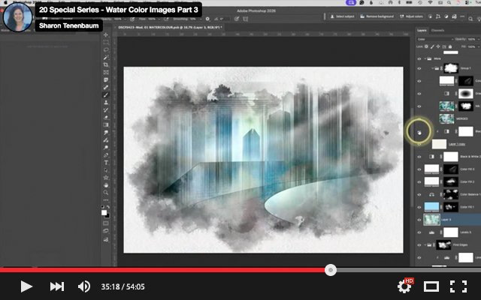
Task: Click lock transparent pixels icon
Action: (x=426, y=46)
